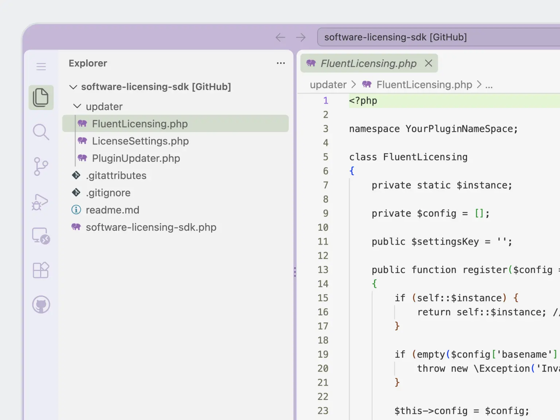Switch to the FluentLicensing.php editor tab
Viewport: 560px width, 420px height.
pyautogui.click(x=369, y=63)
